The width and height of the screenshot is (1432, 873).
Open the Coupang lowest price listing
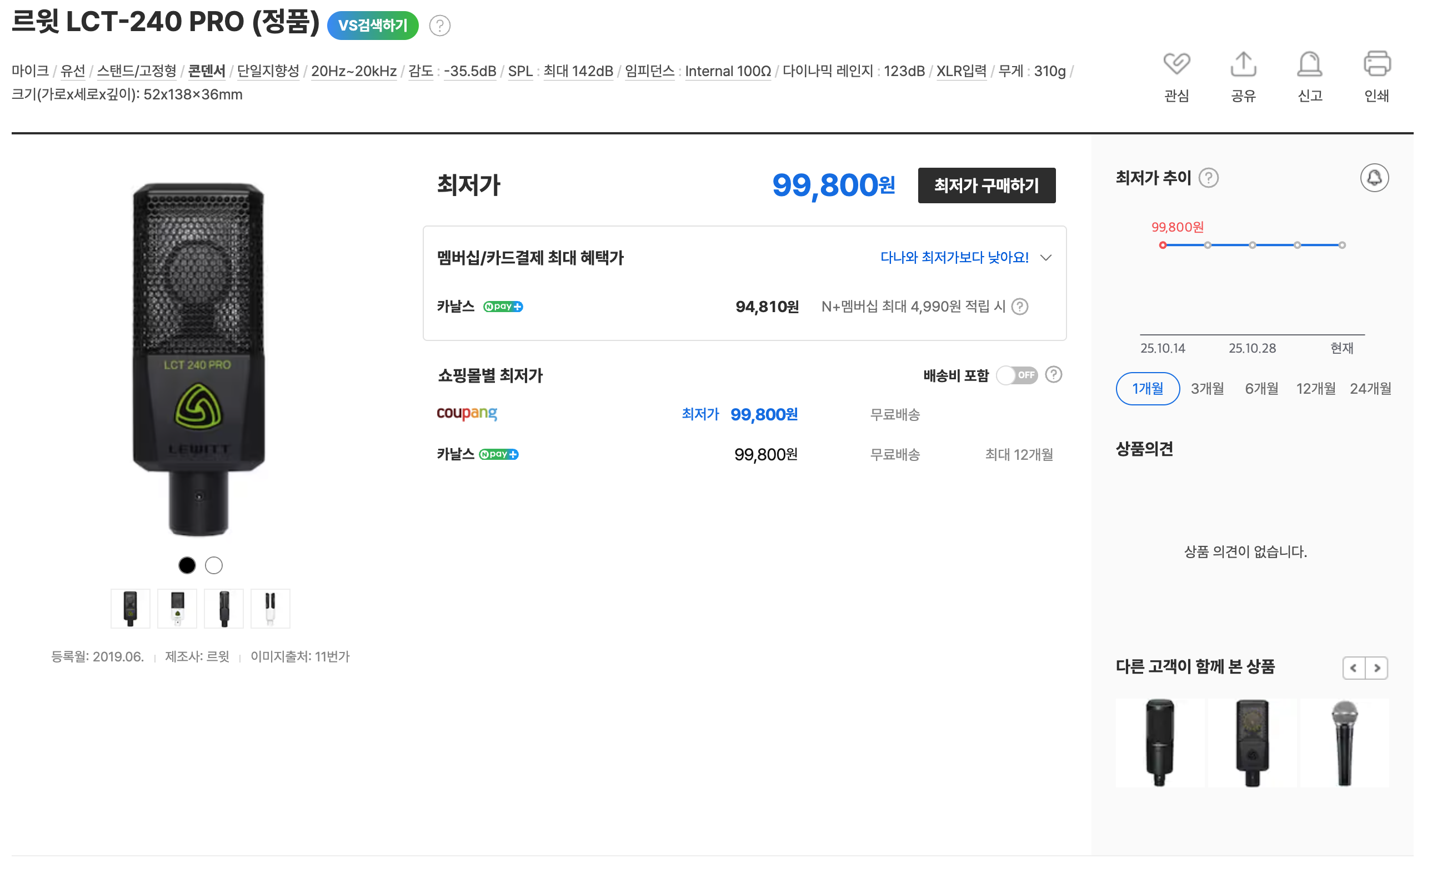pyautogui.click(x=467, y=414)
